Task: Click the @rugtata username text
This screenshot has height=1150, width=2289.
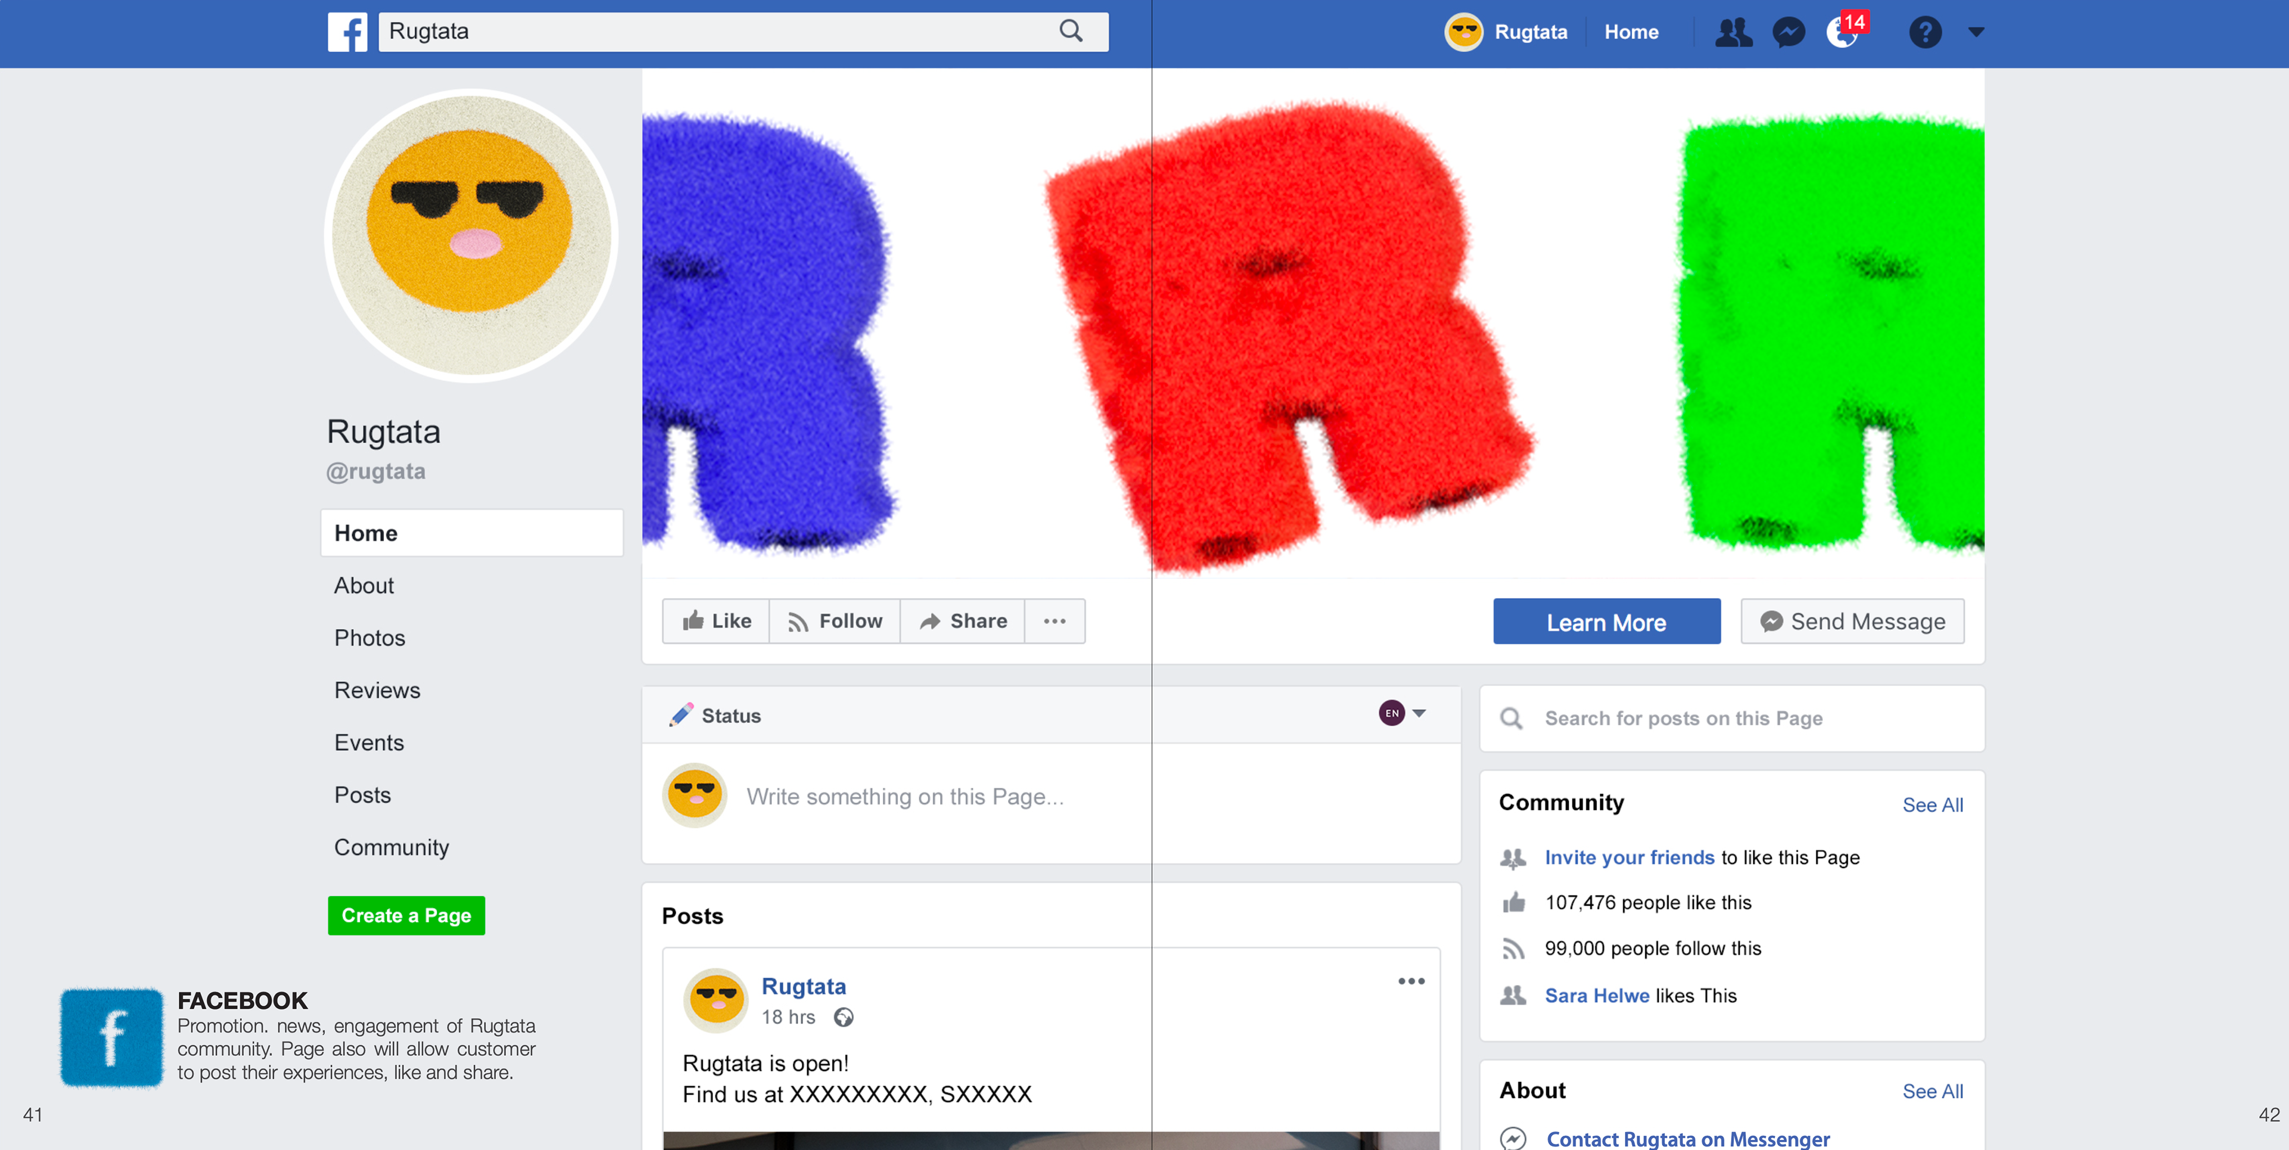Action: pyautogui.click(x=376, y=471)
